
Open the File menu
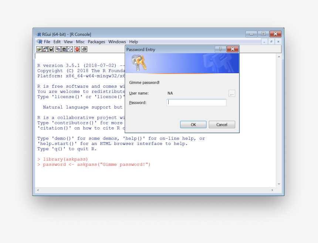tap(47, 42)
